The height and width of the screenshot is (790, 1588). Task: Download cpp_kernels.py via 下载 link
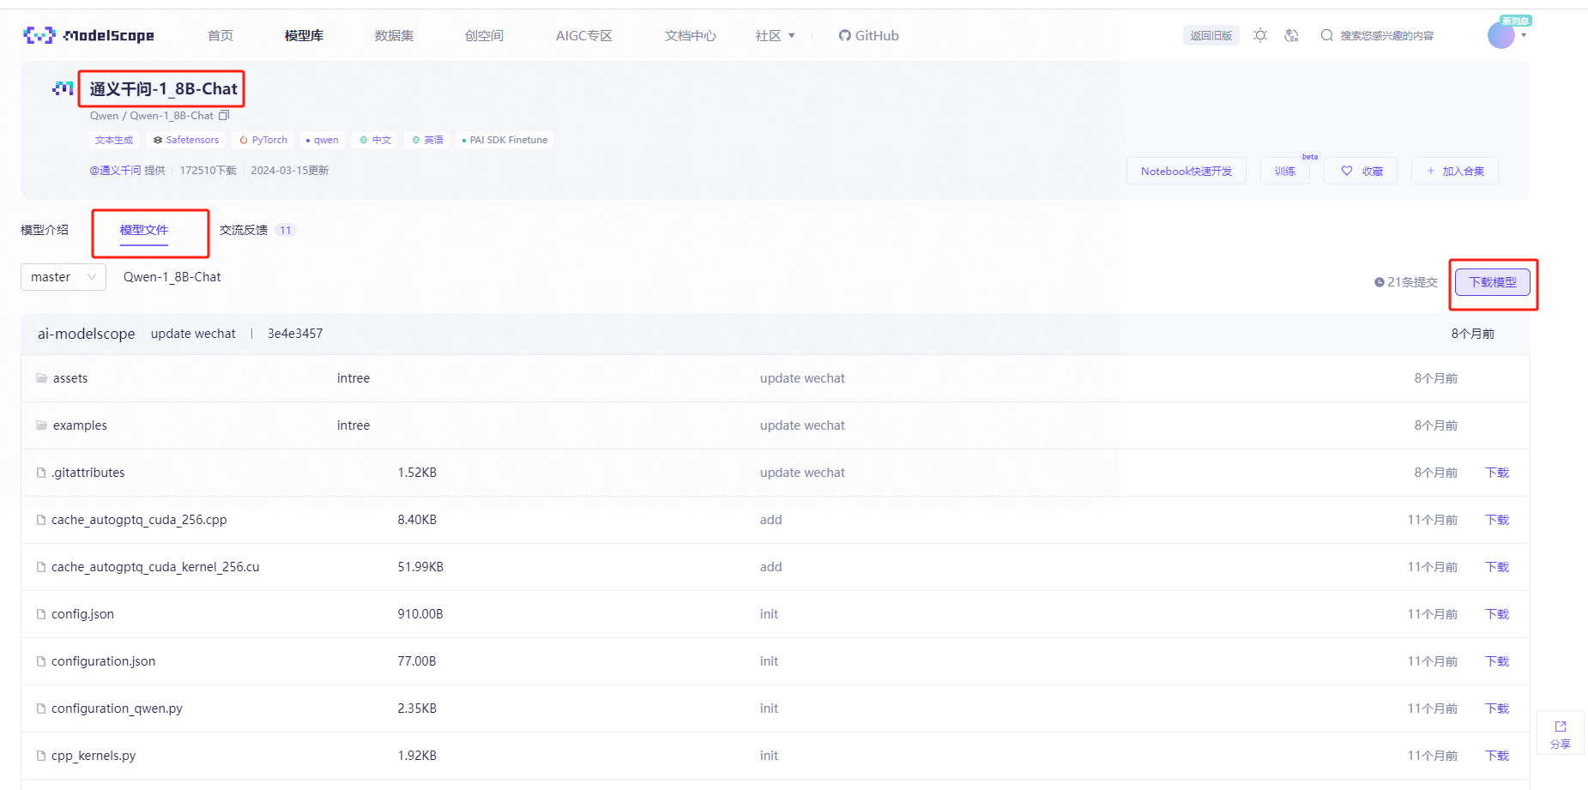(x=1497, y=756)
